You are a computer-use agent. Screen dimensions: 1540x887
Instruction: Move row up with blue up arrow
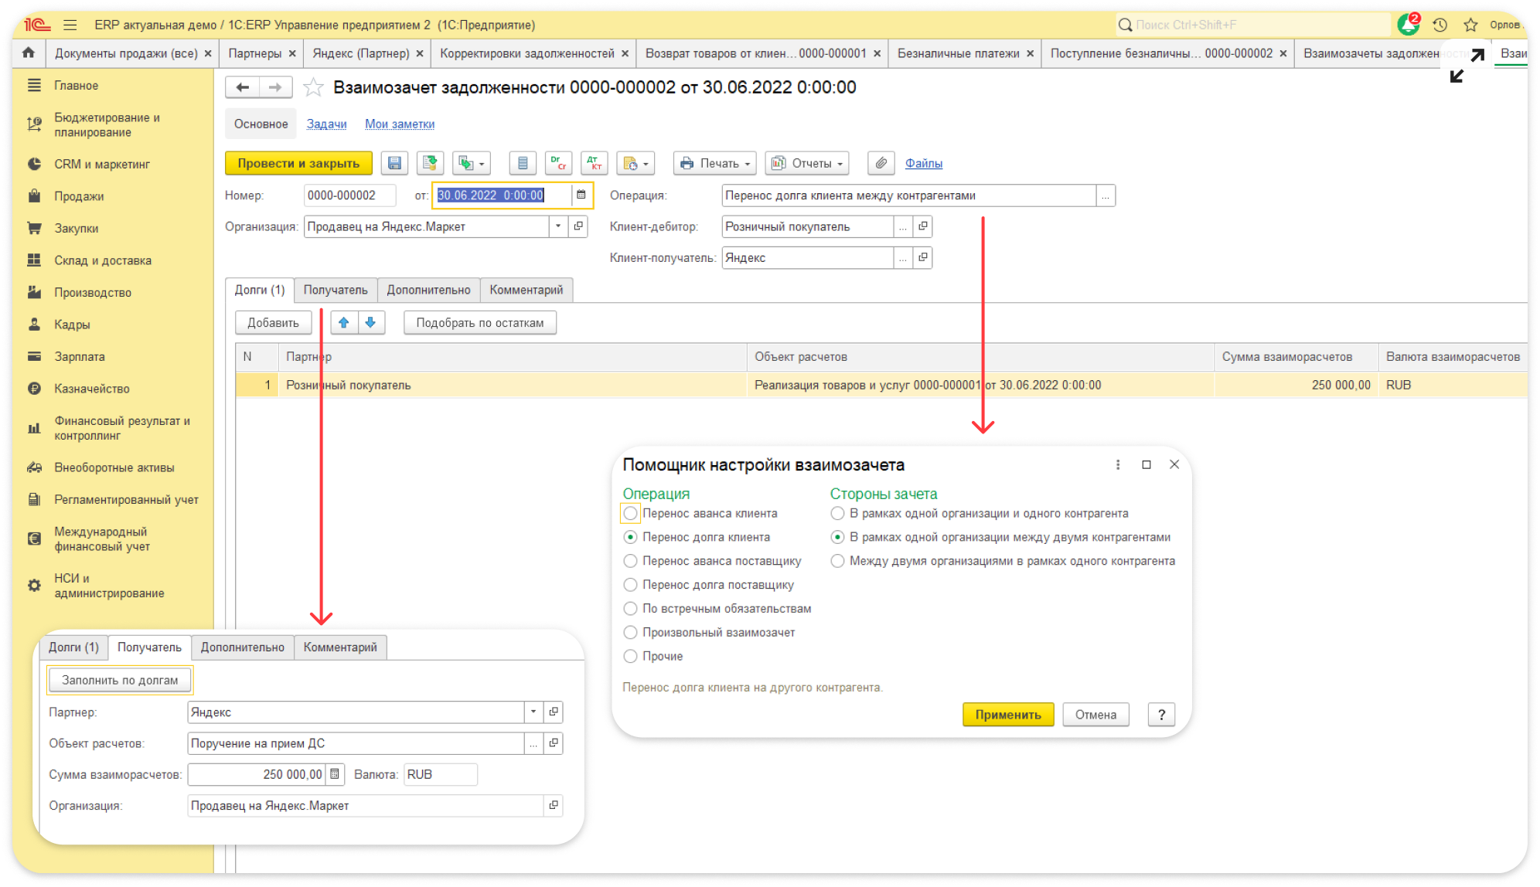coord(344,323)
